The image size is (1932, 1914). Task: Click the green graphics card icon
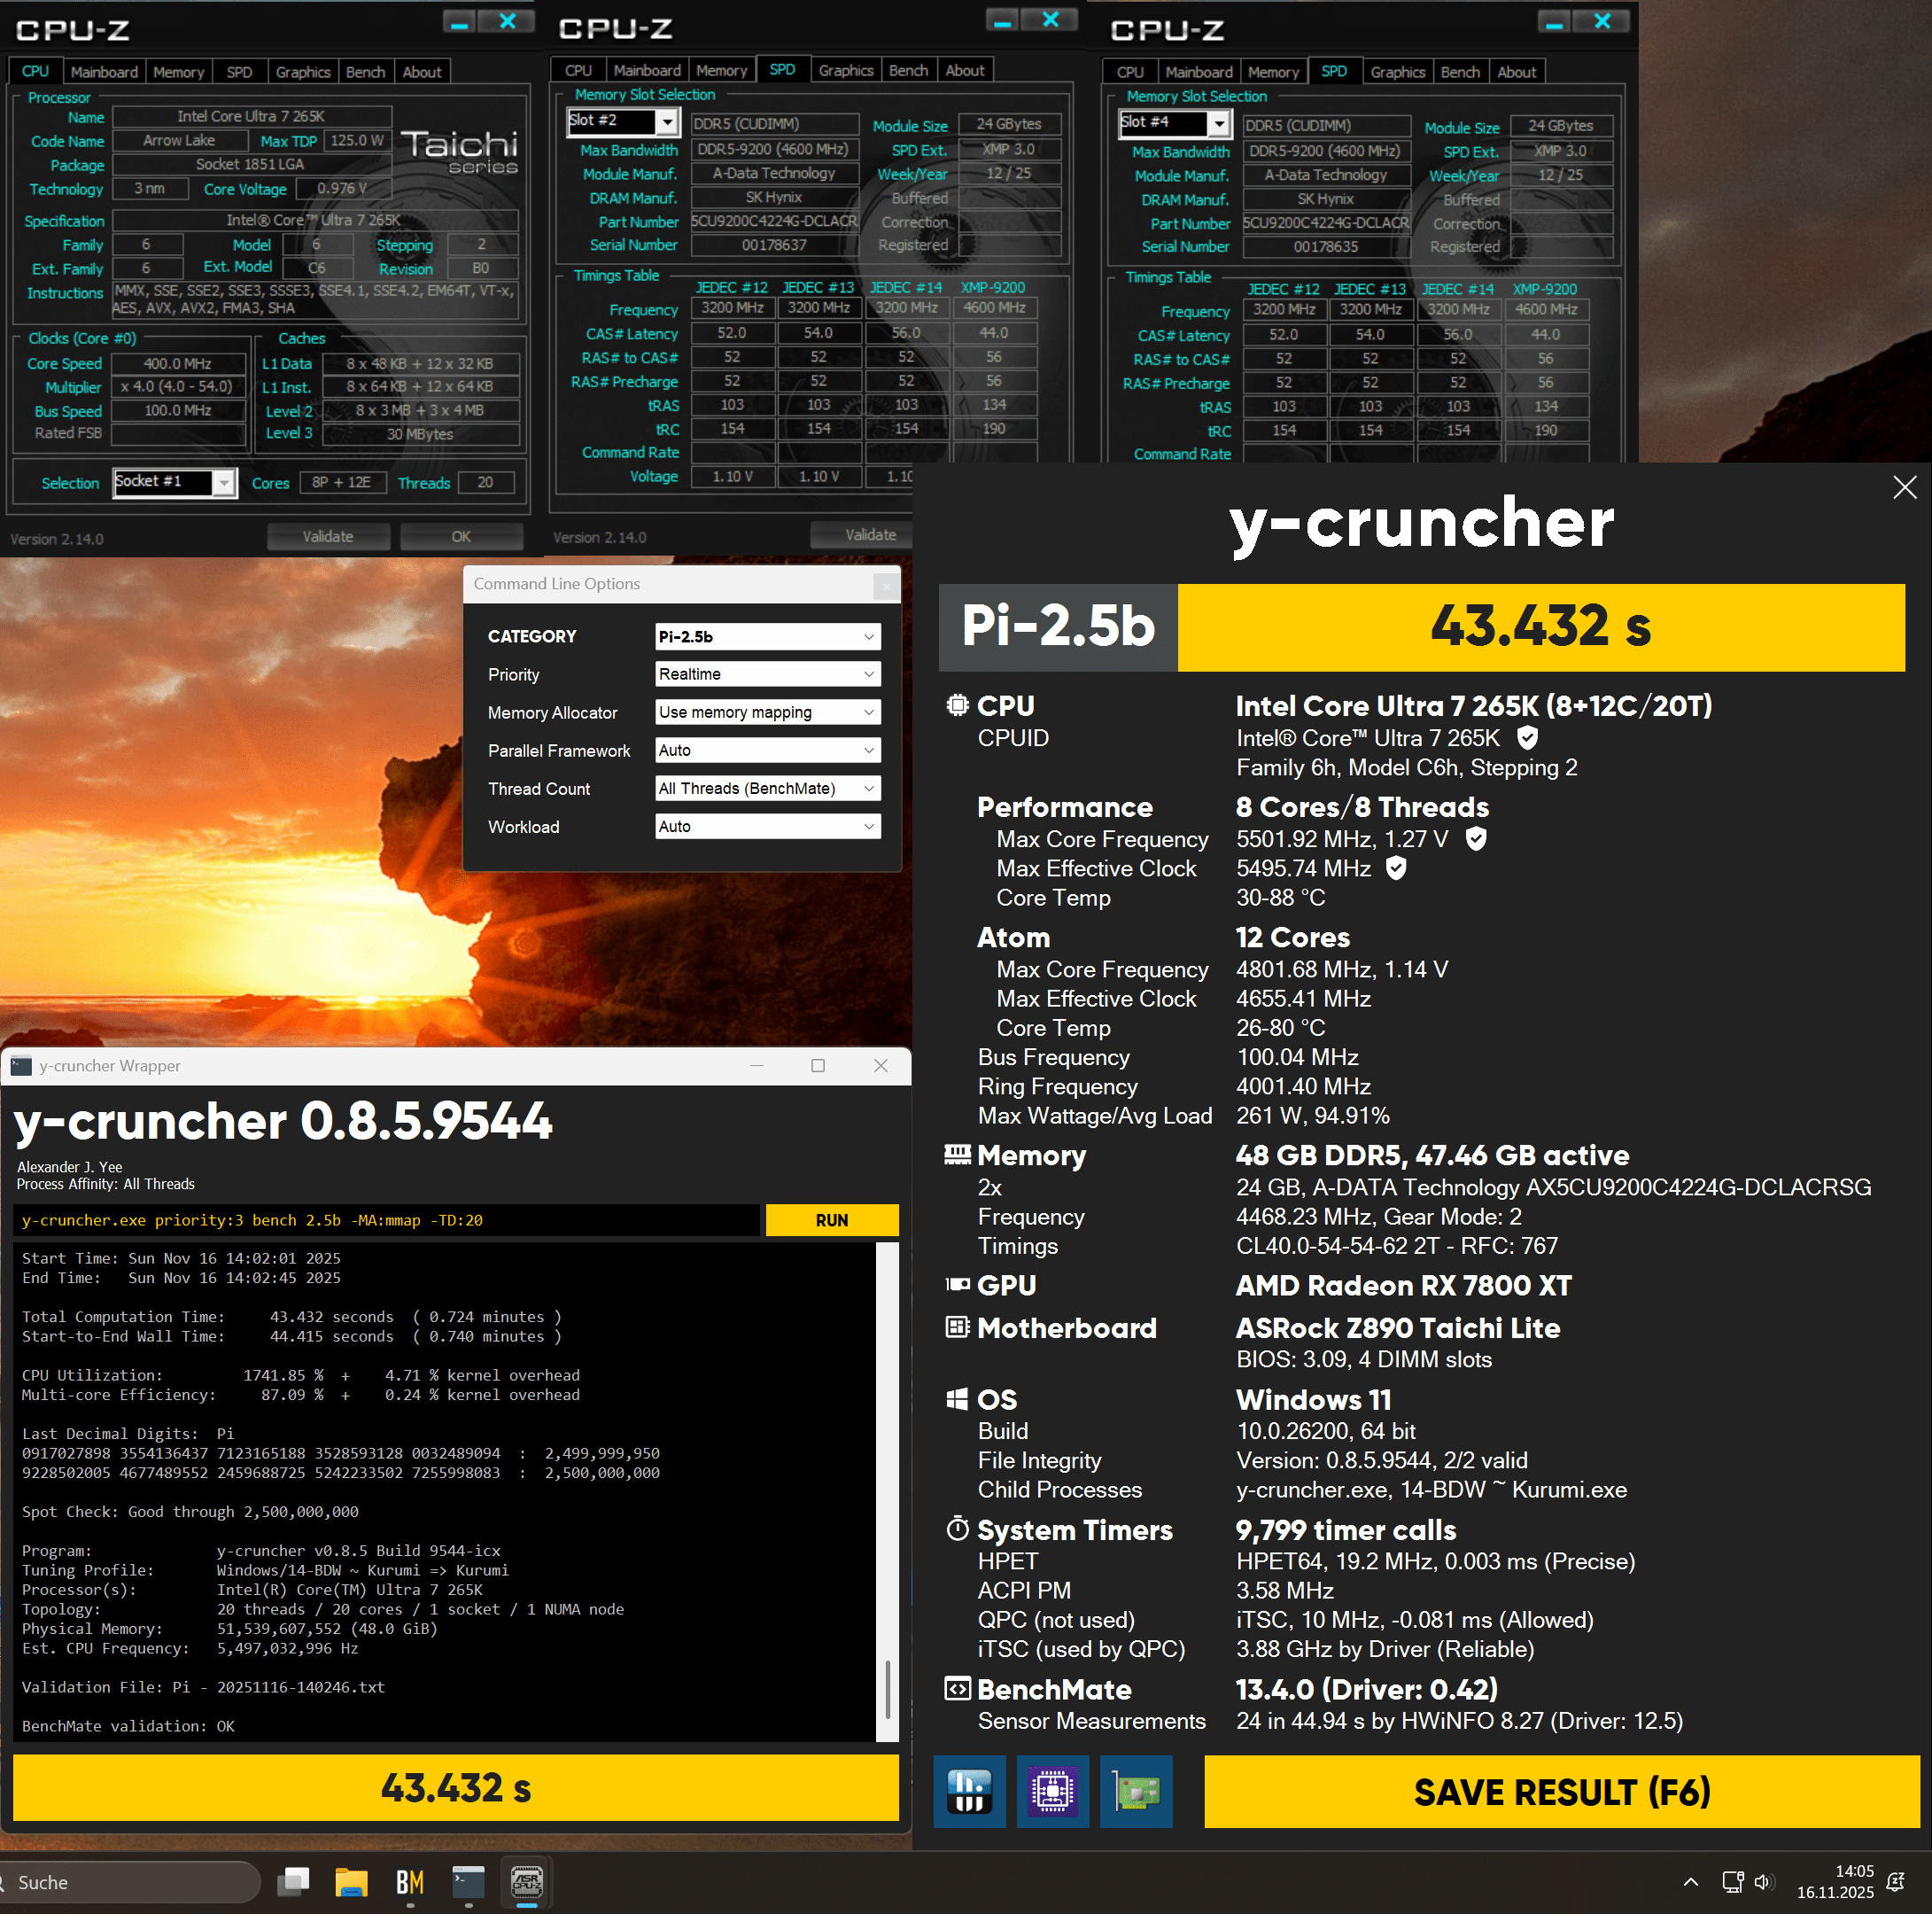tap(1136, 1791)
